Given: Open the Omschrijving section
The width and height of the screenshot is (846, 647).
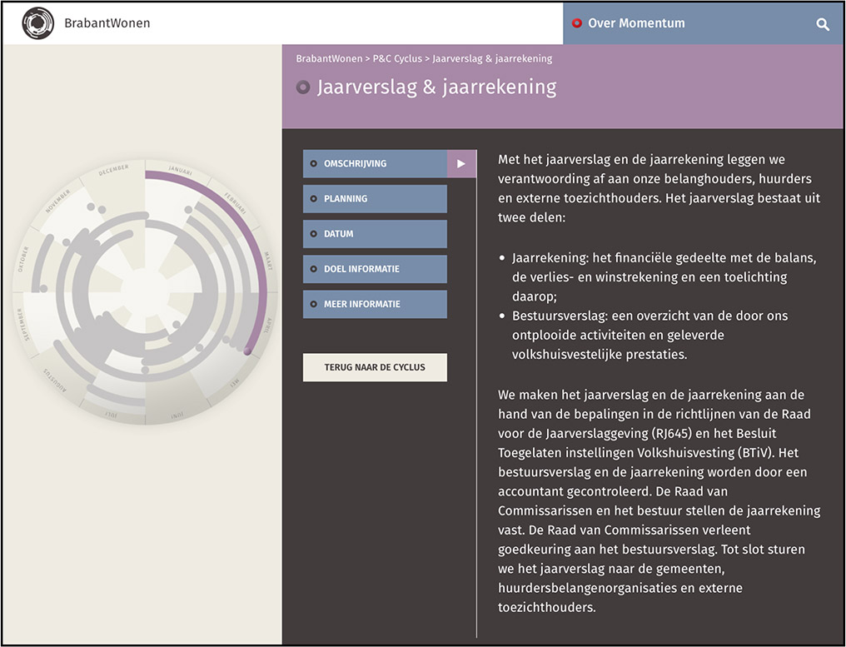Looking at the screenshot, I should click(375, 164).
